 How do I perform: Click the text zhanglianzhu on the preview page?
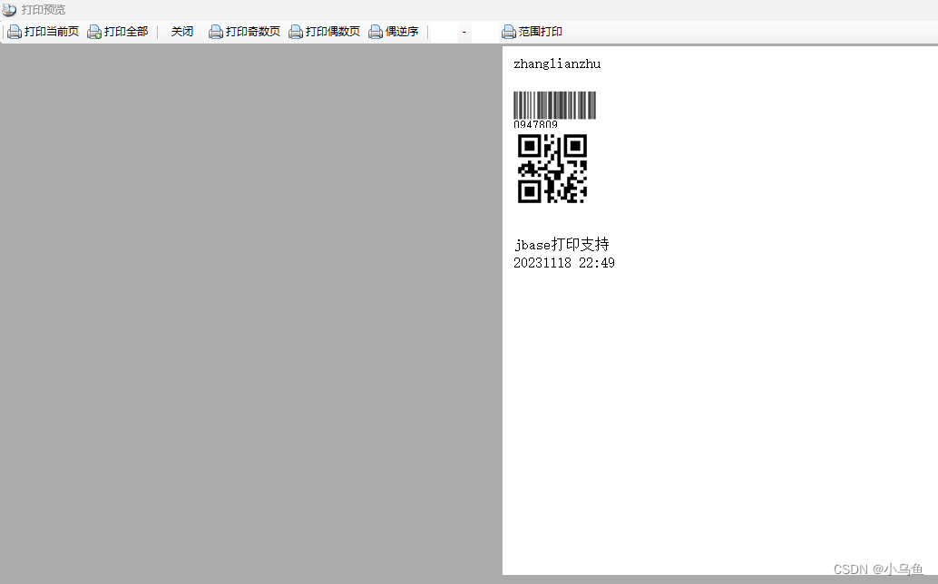(x=557, y=64)
